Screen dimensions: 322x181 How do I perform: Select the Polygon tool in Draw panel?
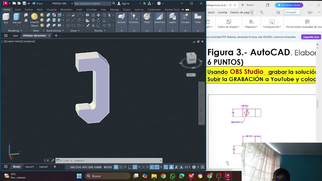click(68, 25)
